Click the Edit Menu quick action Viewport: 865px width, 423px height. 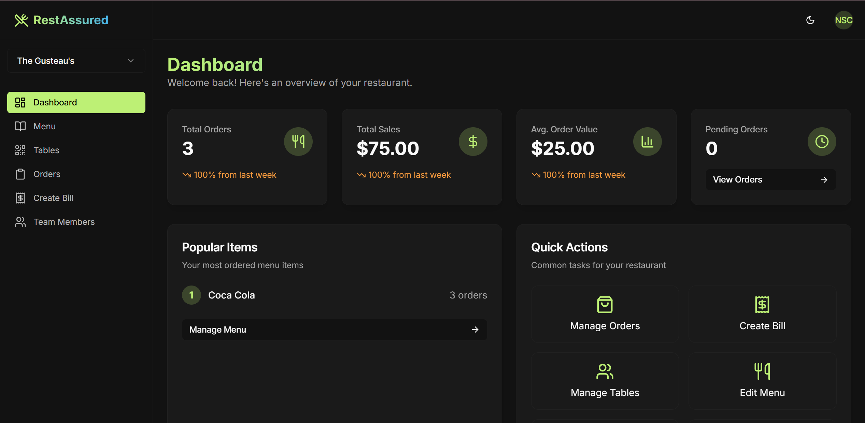pyautogui.click(x=762, y=381)
